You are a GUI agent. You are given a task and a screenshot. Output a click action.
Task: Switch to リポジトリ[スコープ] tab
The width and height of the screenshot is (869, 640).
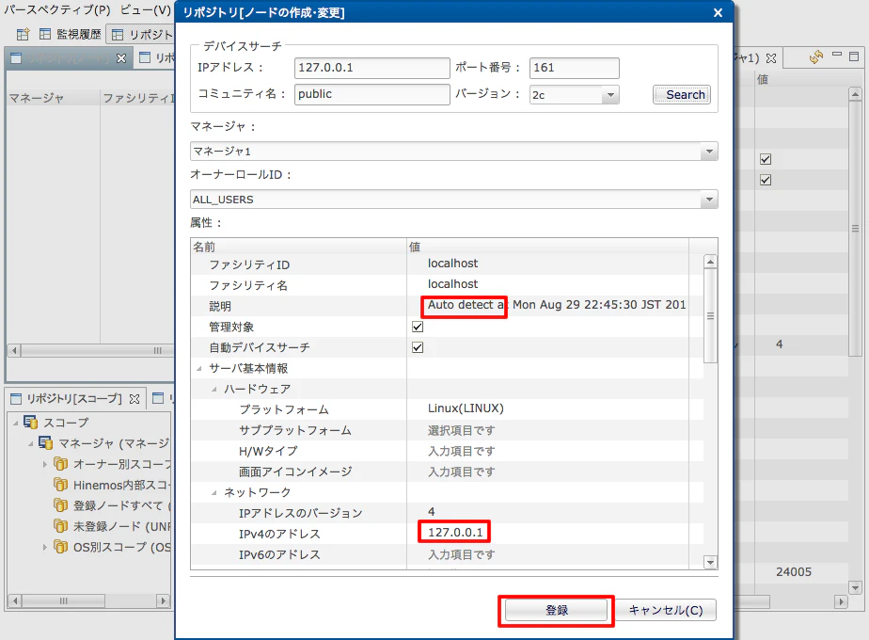point(73,399)
